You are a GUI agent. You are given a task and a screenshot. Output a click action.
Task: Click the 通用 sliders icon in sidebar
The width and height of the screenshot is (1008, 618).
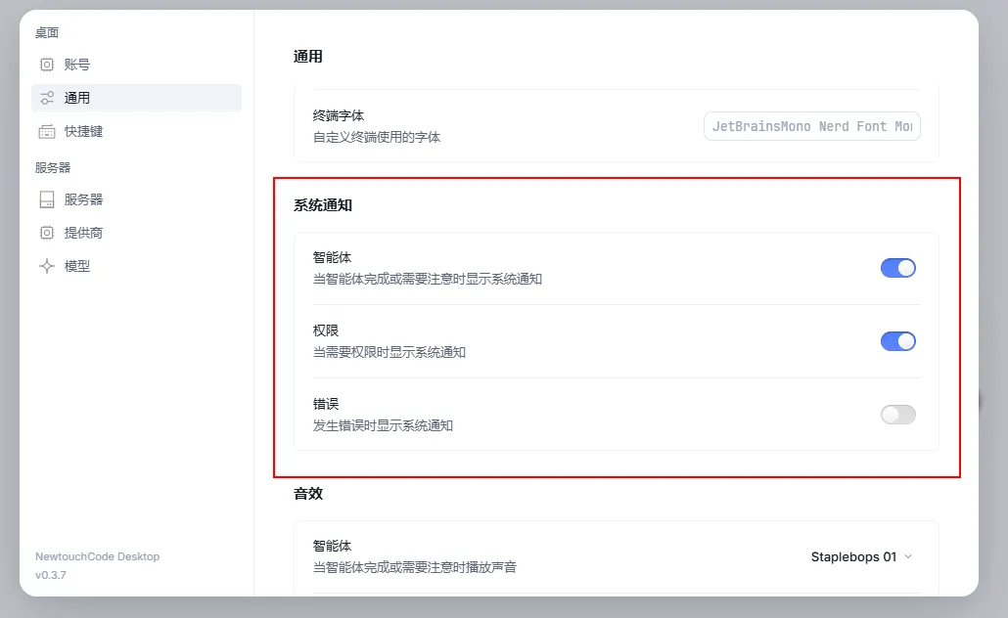pos(47,98)
